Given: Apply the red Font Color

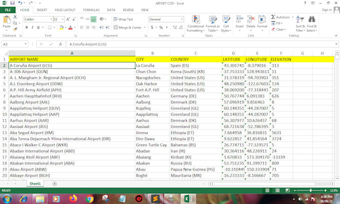Looking at the screenshot, I should pyautogui.click(x=70, y=27).
